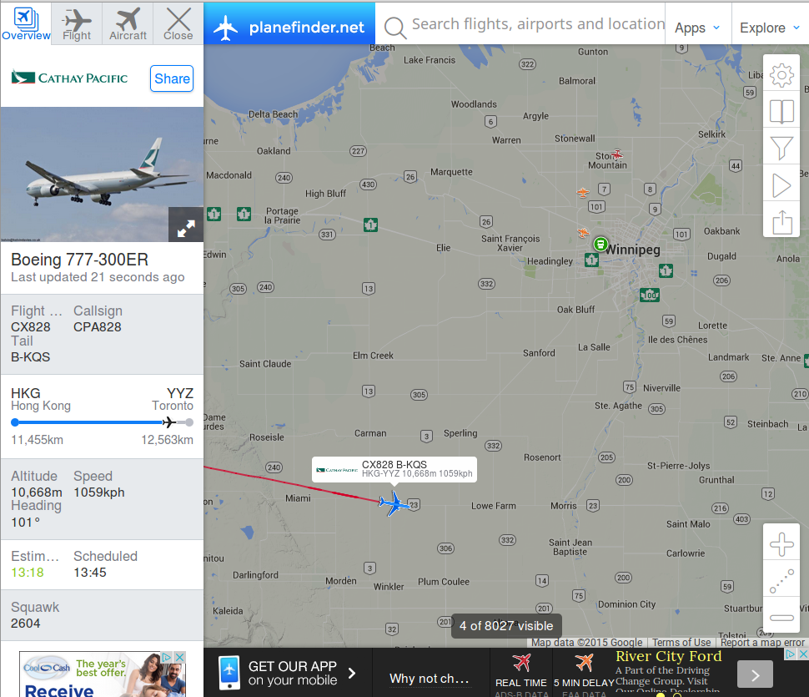Expand the Explore dropdown menu
809x697 pixels.
tap(770, 28)
